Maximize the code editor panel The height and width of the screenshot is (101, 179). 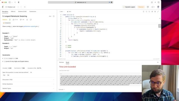(158, 12)
